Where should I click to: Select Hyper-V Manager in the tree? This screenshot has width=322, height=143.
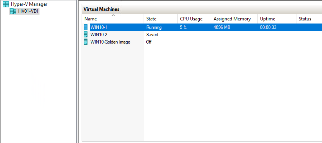(29, 4)
